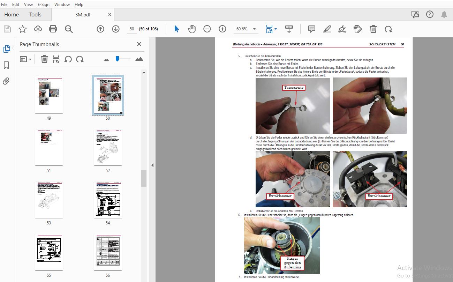Open the Attachments paperclip panel

pos(7,81)
